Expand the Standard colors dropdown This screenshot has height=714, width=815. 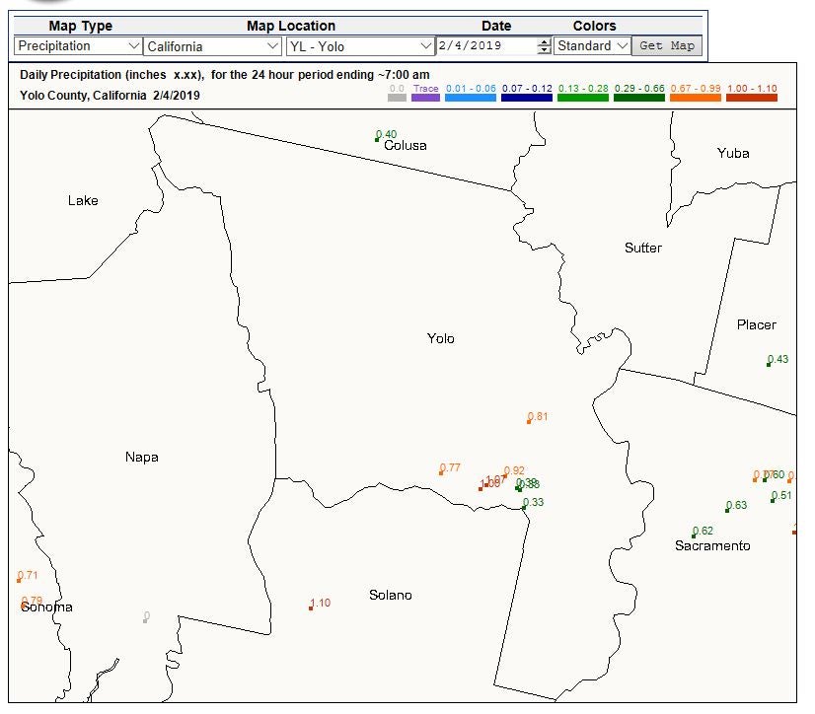[x=592, y=45]
